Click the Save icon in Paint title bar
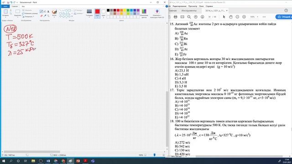 click(x=8, y=2)
